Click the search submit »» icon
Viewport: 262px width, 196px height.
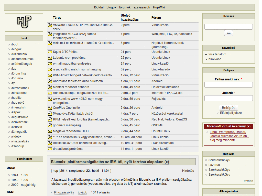[x=228, y=33]
